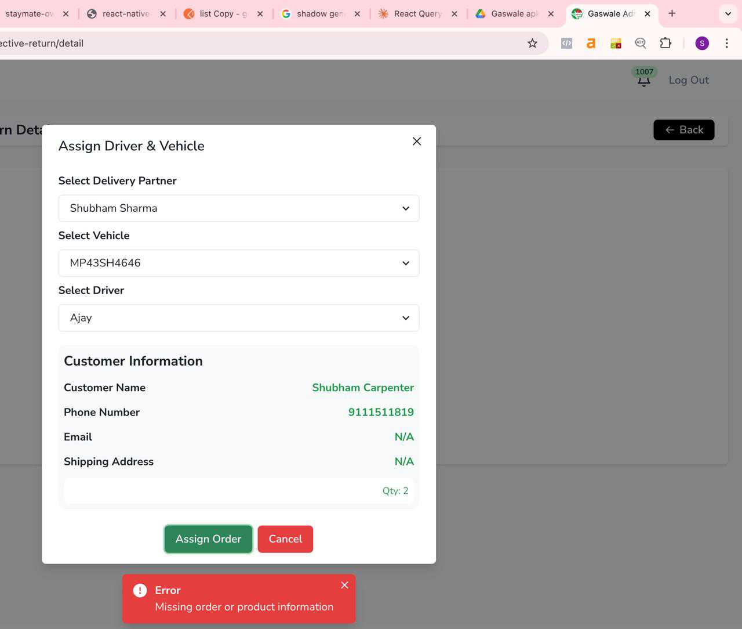Switch to the shadow generator Google tab
This screenshot has height=629, width=742.
click(320, 14)
